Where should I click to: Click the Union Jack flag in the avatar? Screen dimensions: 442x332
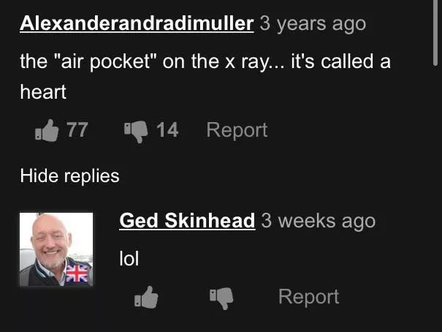77,273
